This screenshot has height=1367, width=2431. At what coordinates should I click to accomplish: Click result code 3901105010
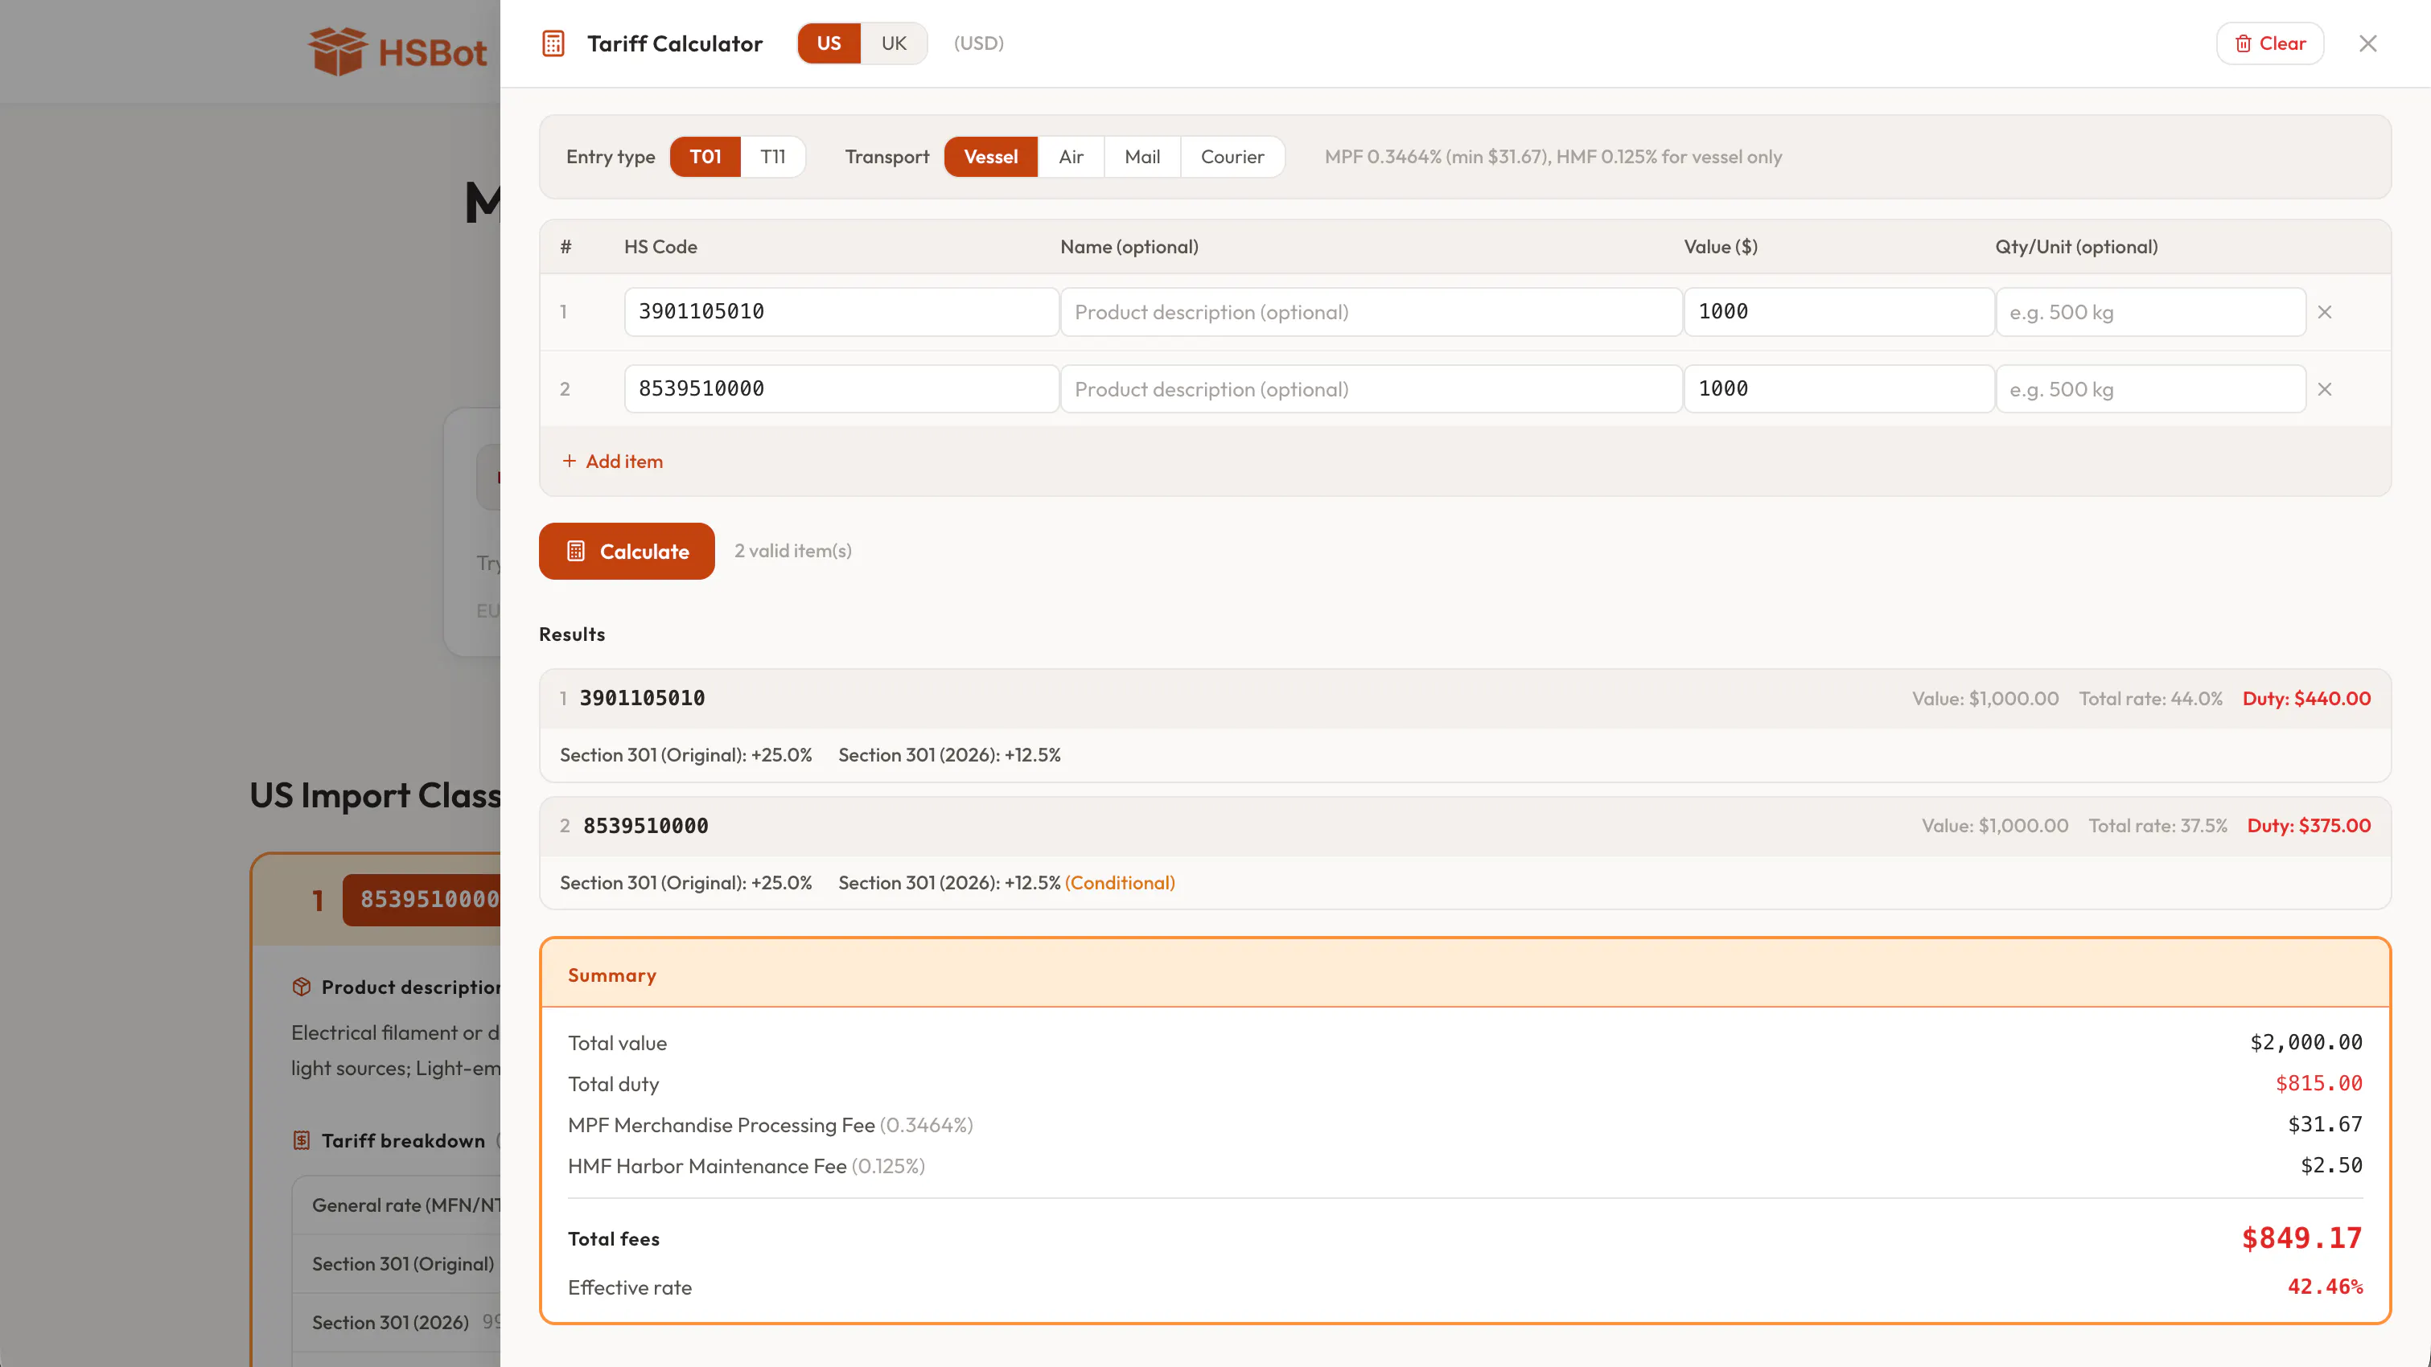[x=642, y=698]
